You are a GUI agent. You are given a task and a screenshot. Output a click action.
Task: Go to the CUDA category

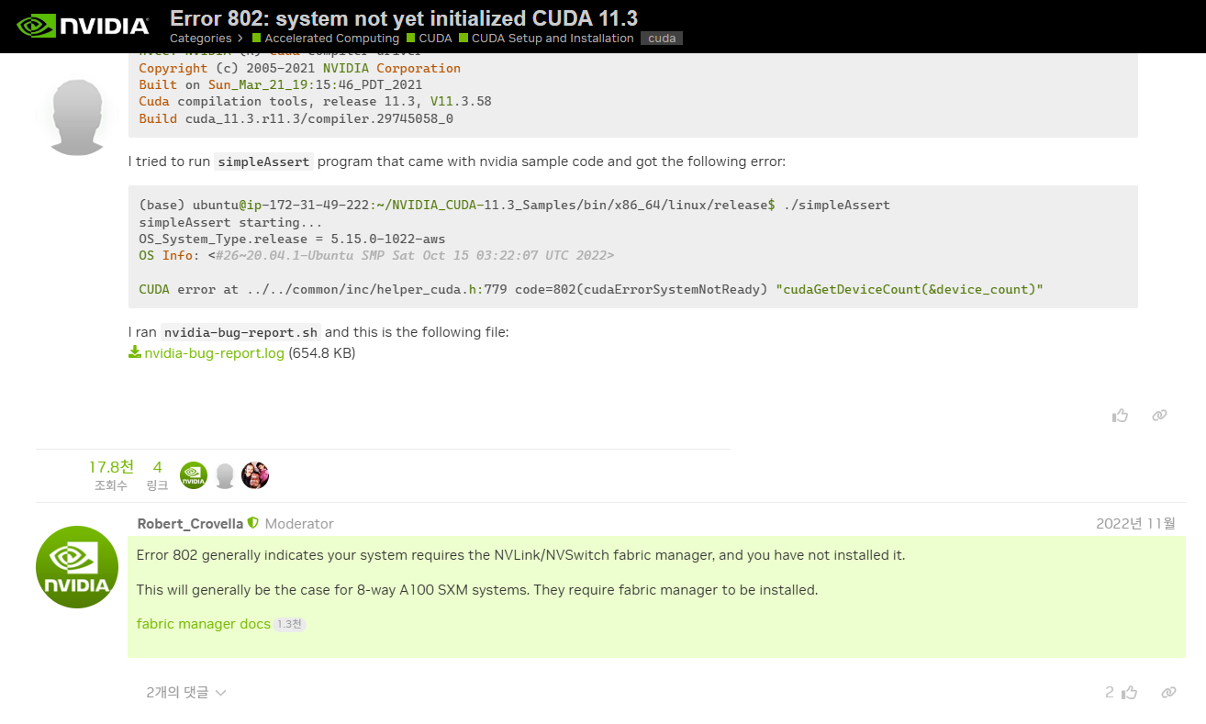click(x=430, y=39)
